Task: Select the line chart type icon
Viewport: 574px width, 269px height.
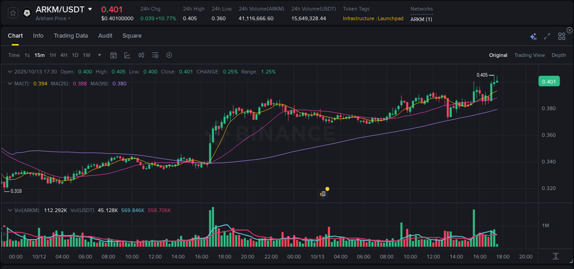Action: 127,55
